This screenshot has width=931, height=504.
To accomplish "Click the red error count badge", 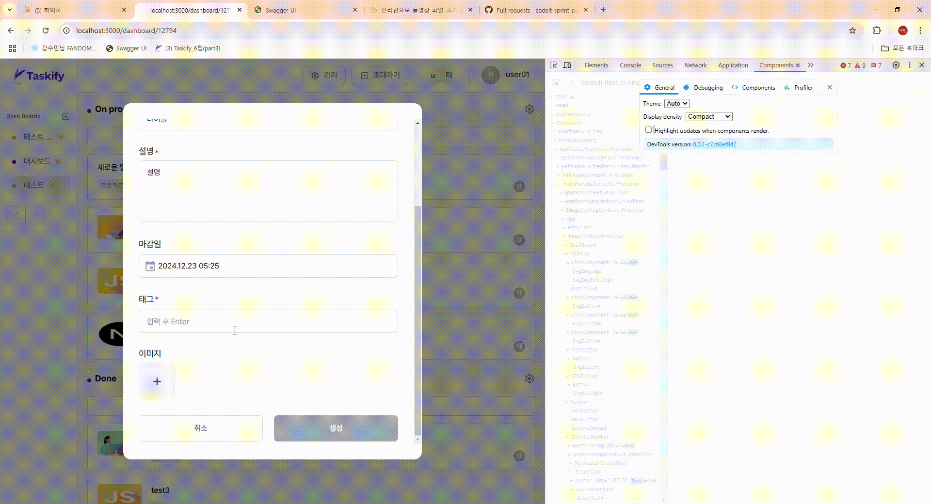I will click(x=846, y=65).
